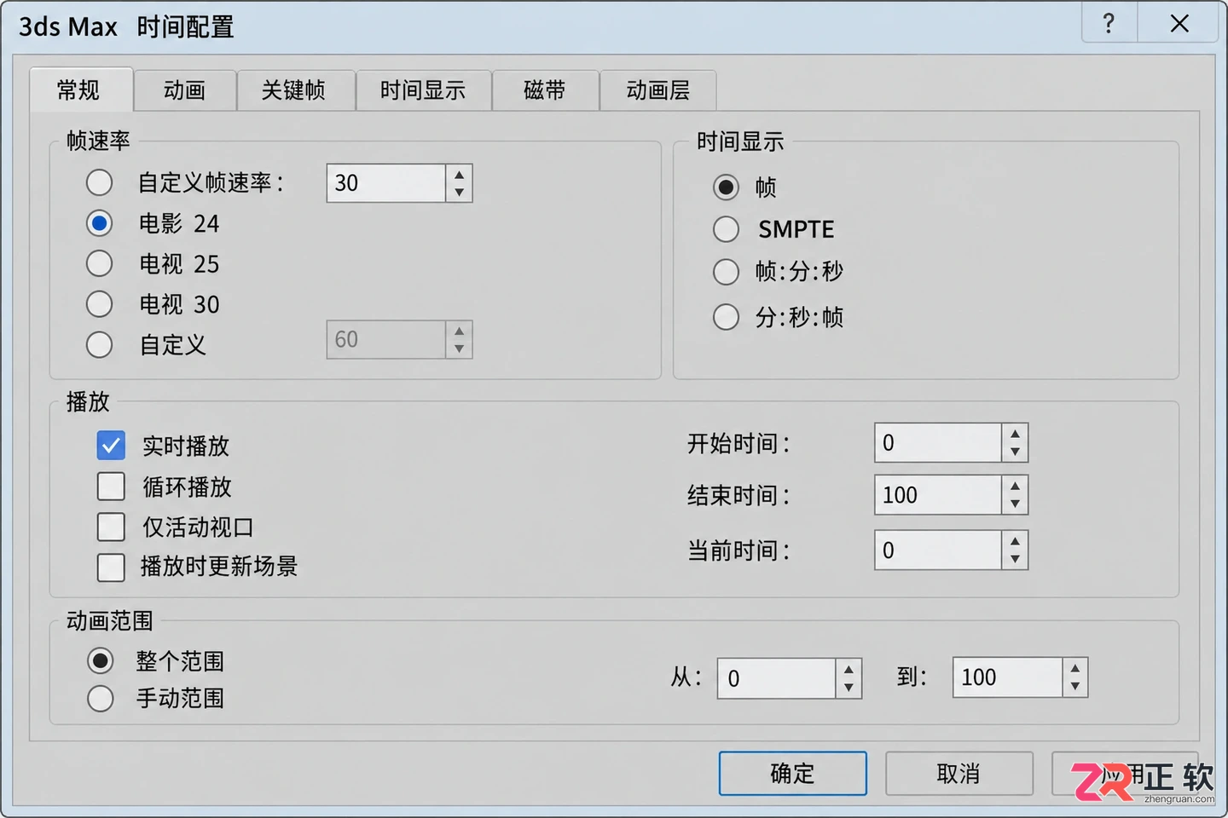Increase the 自定义帧速率 value with up arrow
Screen dimensions: 1228x818
coord(460,174)
